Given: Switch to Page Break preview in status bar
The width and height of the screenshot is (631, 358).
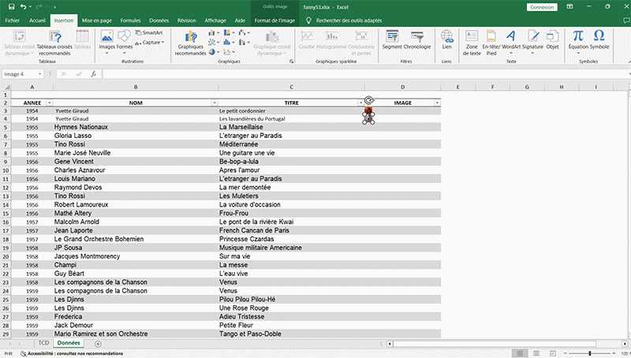Looking at the screenshot, I should click(553, 353).
